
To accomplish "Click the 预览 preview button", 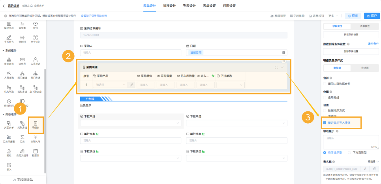I will point(353,16).
